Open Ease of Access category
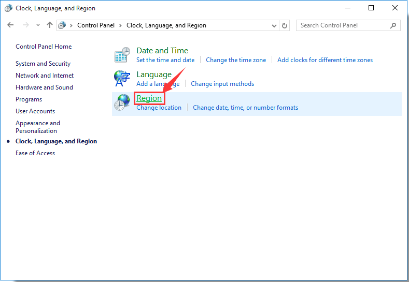 (35, 153)
